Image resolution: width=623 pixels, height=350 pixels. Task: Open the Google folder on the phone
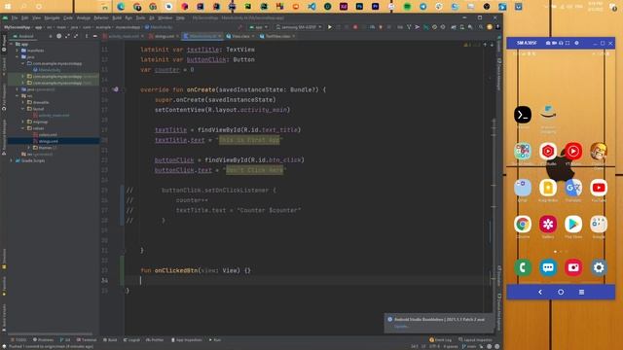[x=599, y=225]
